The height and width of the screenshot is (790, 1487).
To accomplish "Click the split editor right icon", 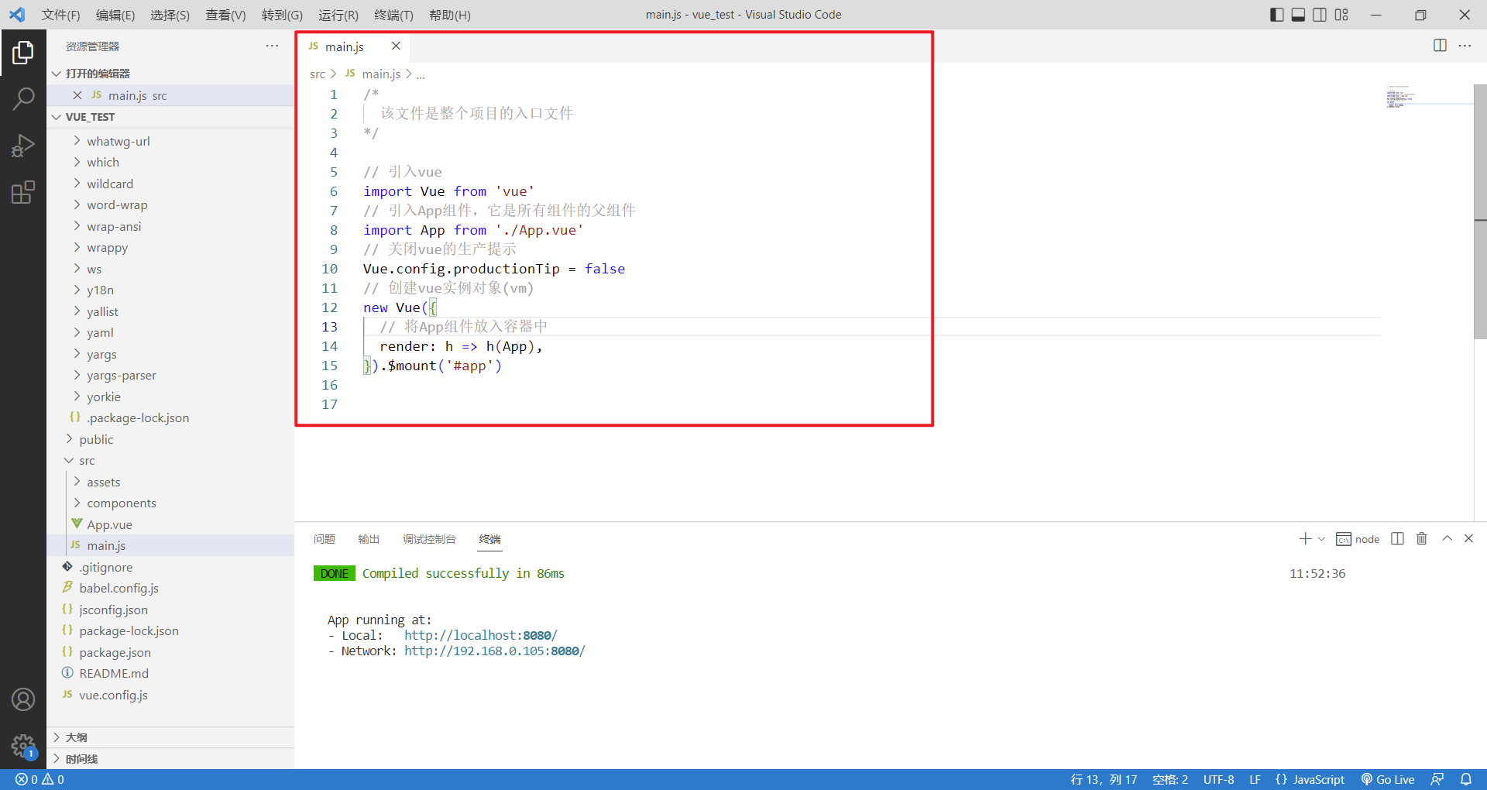I will (1440, 46).
